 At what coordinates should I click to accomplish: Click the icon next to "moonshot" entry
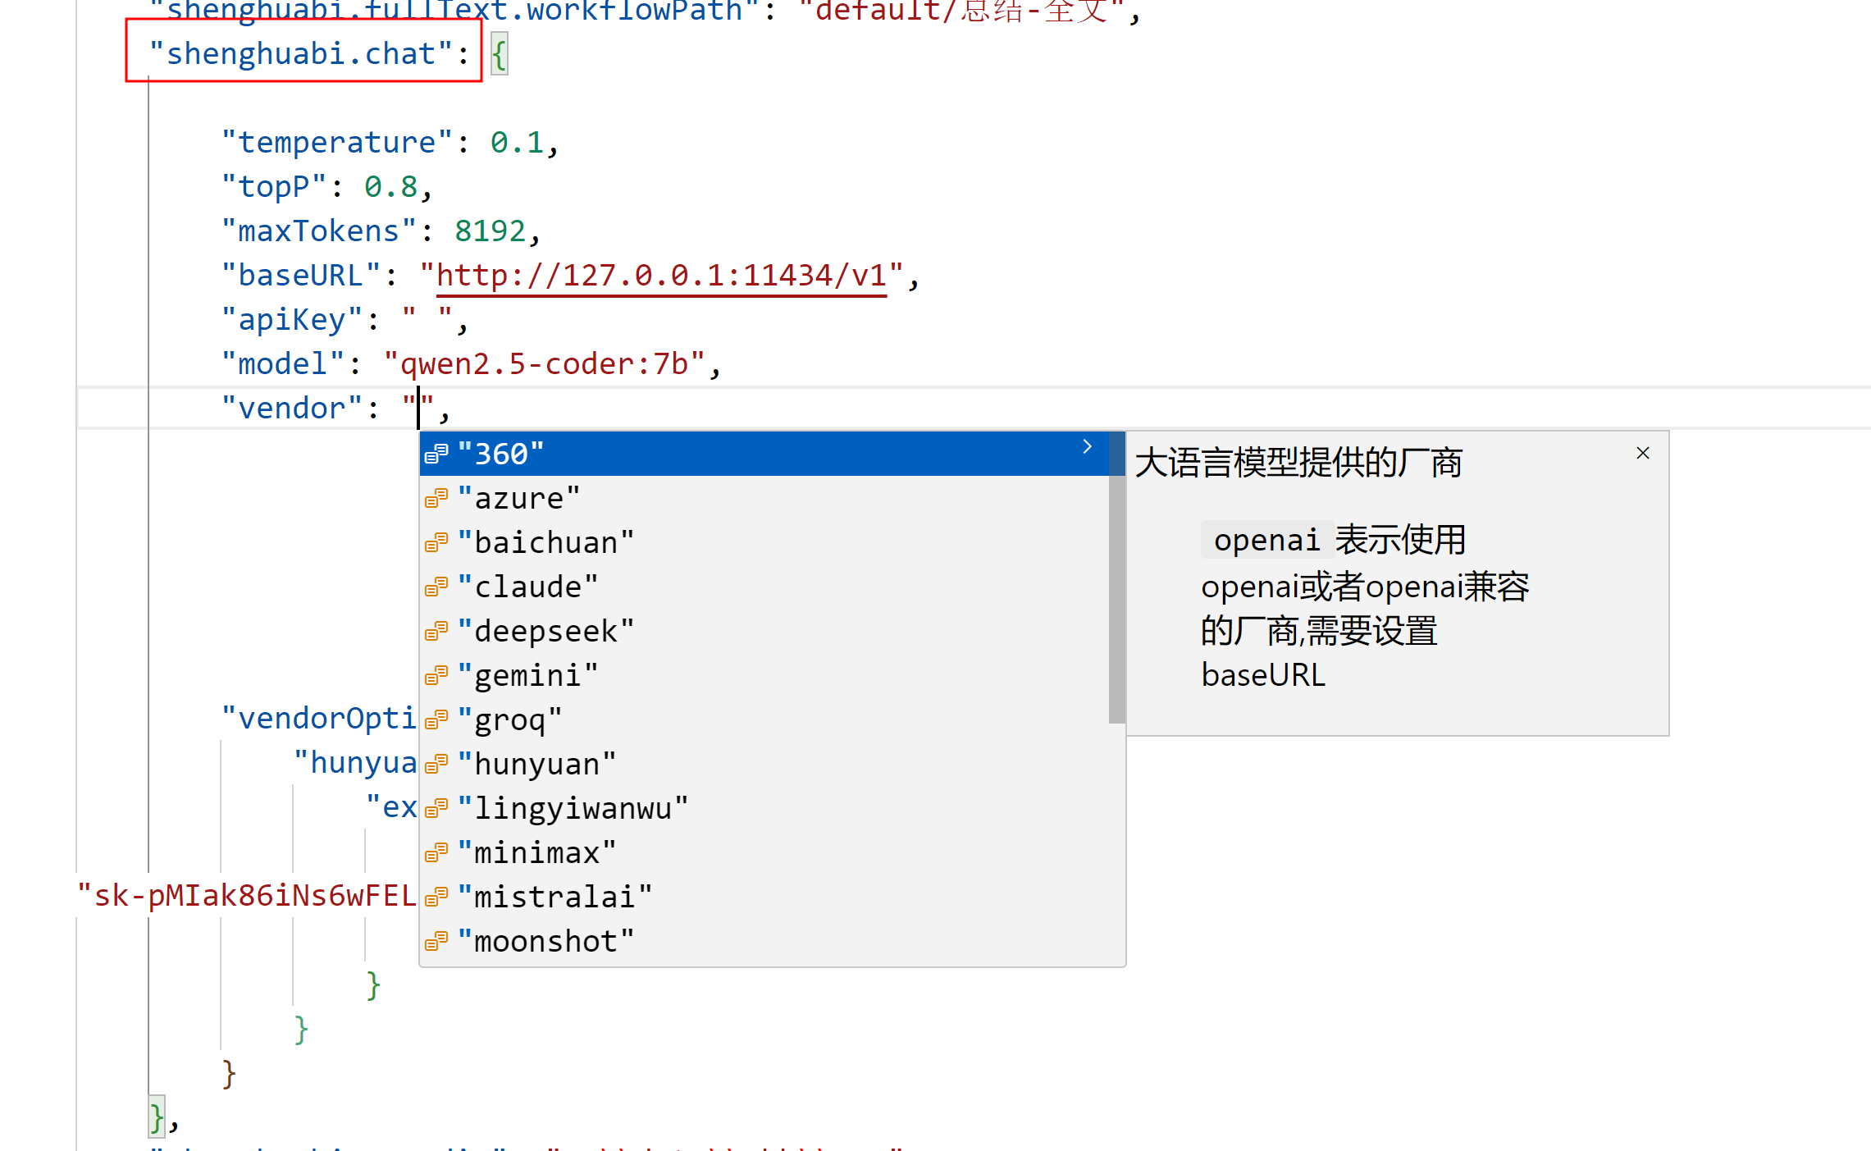tap(436, 942)
